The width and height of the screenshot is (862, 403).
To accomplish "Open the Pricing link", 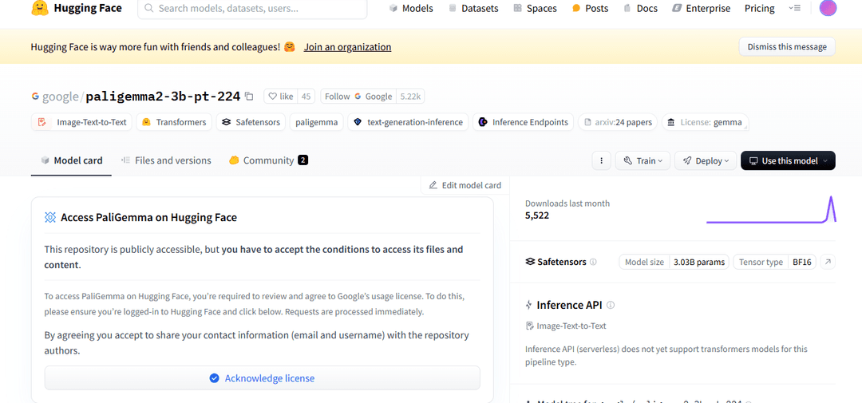I will (759, 8).
